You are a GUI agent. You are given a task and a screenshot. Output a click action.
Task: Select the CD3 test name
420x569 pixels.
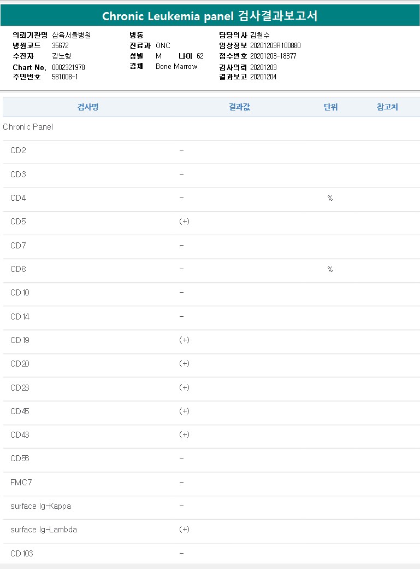[x=18, y=175]
